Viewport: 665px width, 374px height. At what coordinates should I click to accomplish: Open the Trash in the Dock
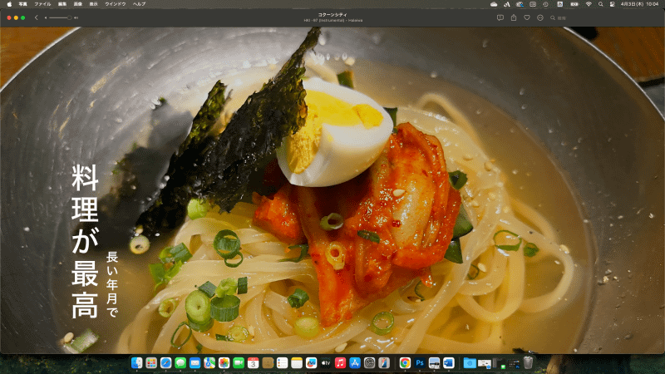click(x=528, y=363)
